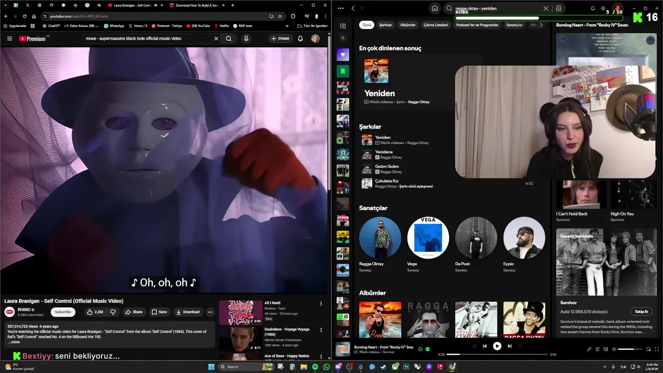663x373 pixels.
Task: Subscribe to the RHINO channel
Action: click(x=63, y=312)
